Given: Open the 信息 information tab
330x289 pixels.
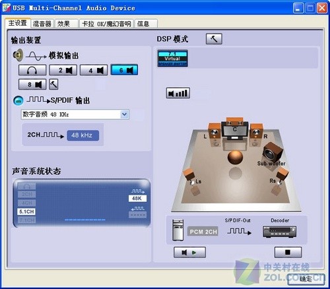Looking at the screenshot, I should 146,24.
